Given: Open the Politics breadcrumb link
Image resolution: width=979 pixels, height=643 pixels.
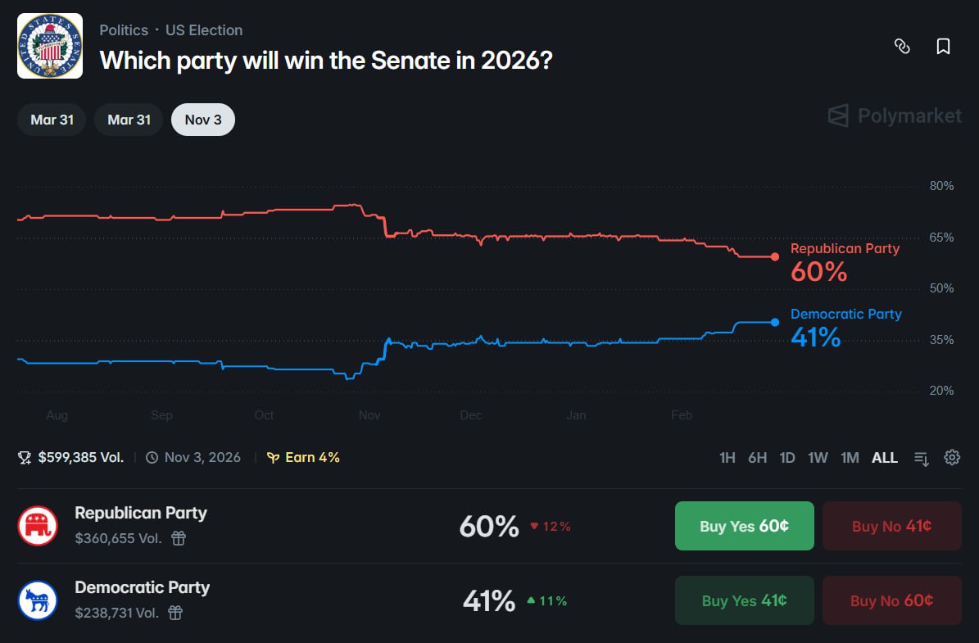Looking at the screenshot, I should (124, 29).
